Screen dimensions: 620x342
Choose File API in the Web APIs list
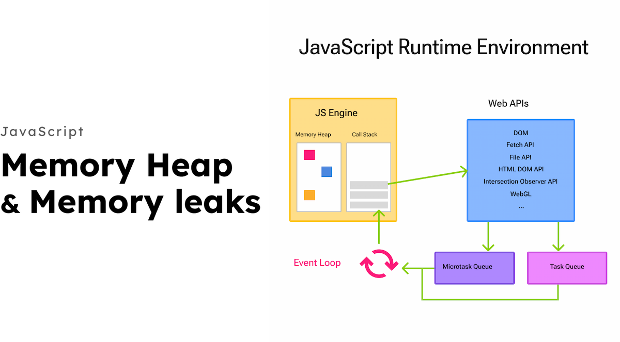(520, 157)
